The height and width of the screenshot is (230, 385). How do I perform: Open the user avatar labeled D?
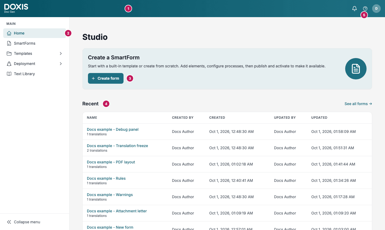[x=376, y=9]
